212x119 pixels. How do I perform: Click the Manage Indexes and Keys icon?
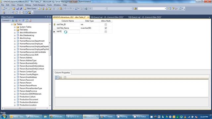(16, 13)
